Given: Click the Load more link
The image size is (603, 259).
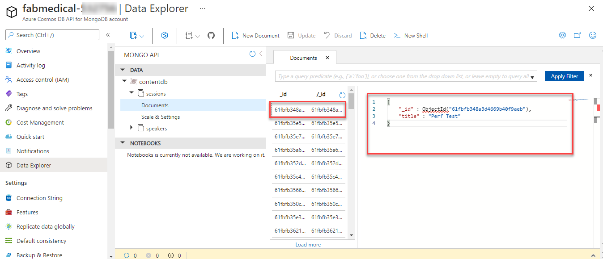Looking at the screenshot, I should click(x=308, y=244).
